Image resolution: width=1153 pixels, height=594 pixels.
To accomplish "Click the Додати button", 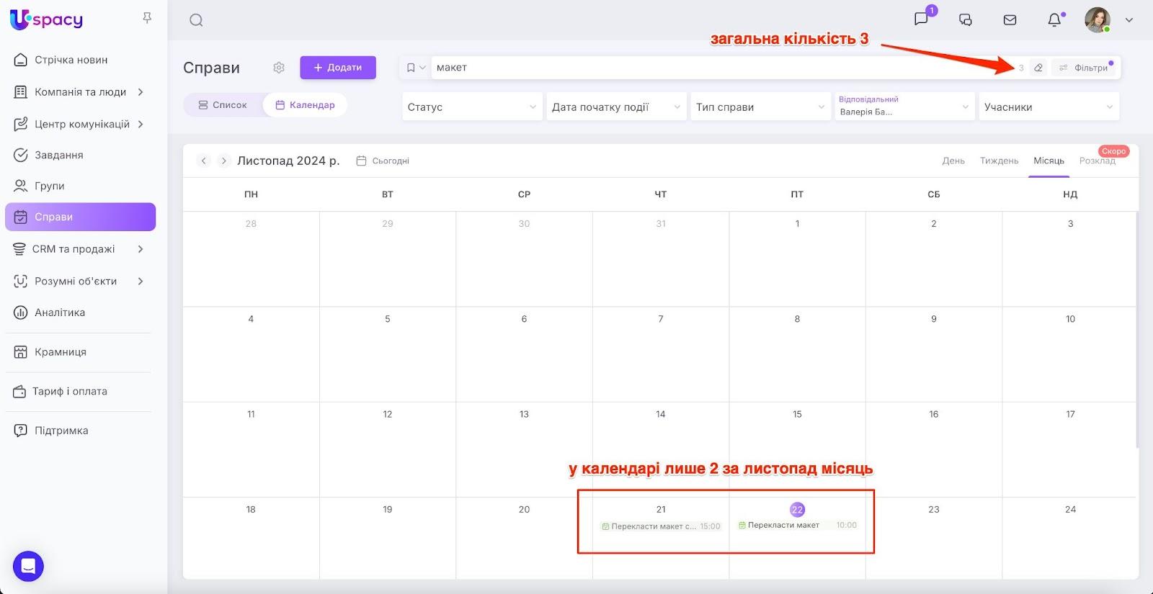I will 338,68.
